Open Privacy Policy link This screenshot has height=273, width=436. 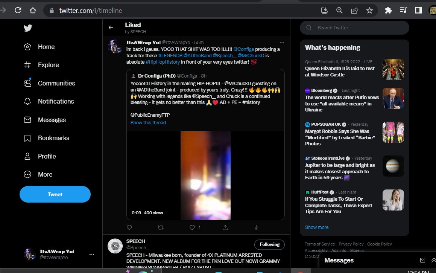pyautogui.click(x=351, y=244)
